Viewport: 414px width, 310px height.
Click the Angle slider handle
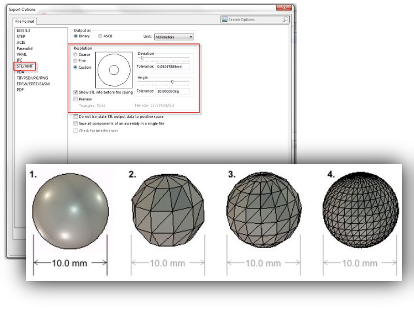click(x=172, y=82)
